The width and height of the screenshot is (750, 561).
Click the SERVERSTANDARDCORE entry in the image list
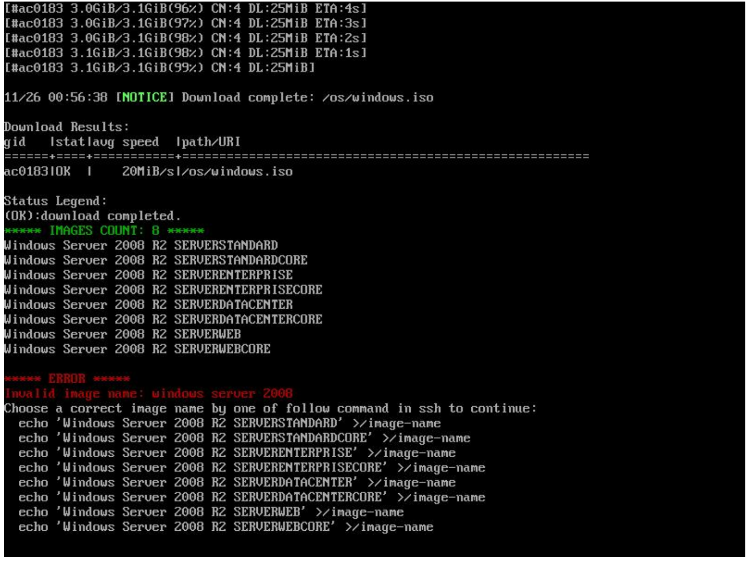pos(156,260)
